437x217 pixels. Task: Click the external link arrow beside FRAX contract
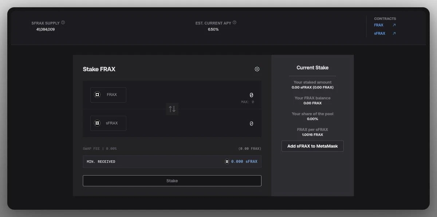click(x=394, y=25)
